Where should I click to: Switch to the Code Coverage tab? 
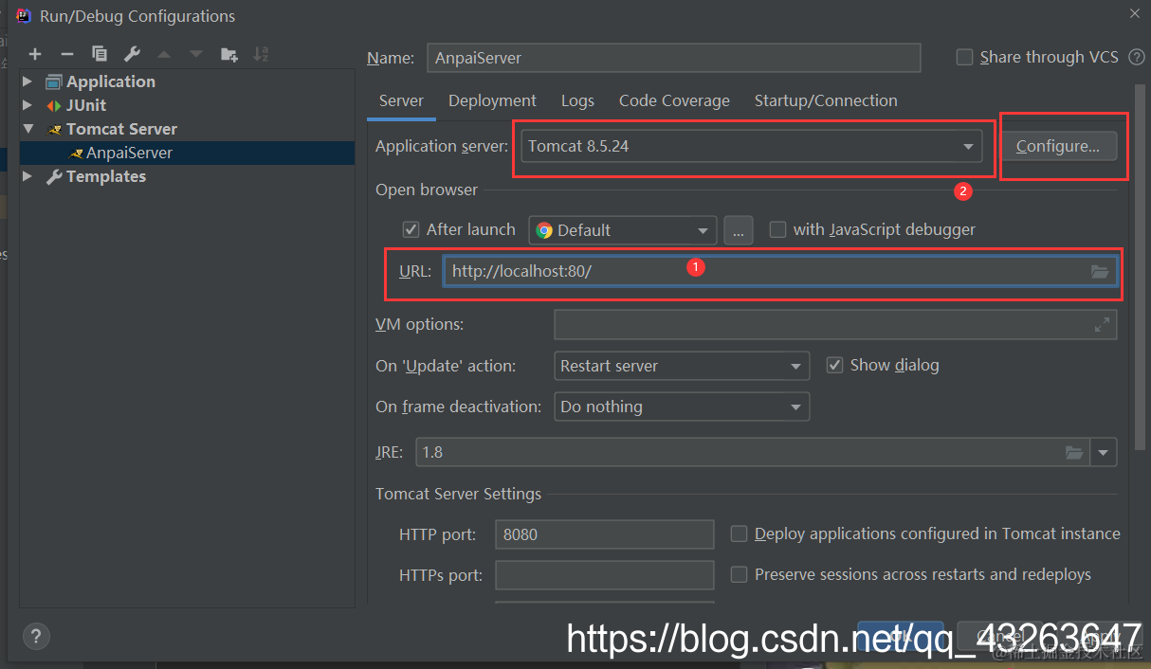coord(674,100)
